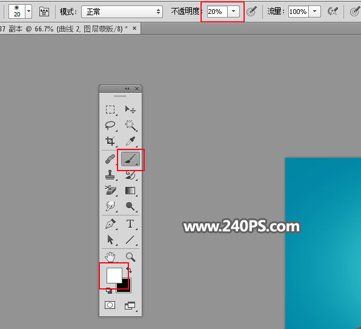Select the Dodge tool
This screenshot has width=361, height=329.
point(130,206)
